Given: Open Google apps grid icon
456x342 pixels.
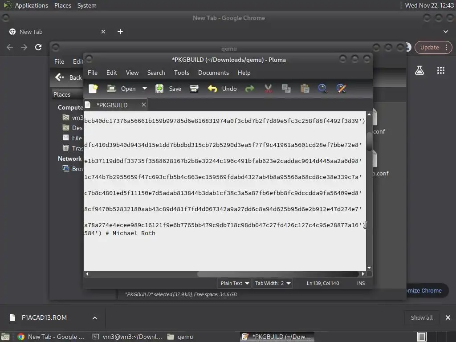Looking at the screenshot, I should point(441,70).
